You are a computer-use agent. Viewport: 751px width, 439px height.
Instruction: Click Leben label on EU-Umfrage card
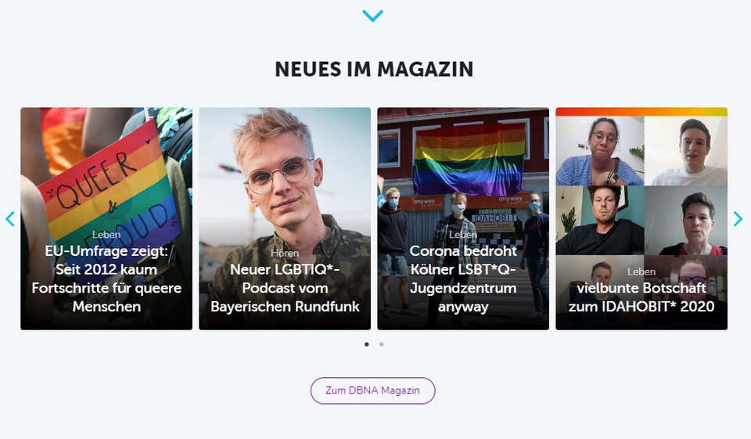point(106,234)
